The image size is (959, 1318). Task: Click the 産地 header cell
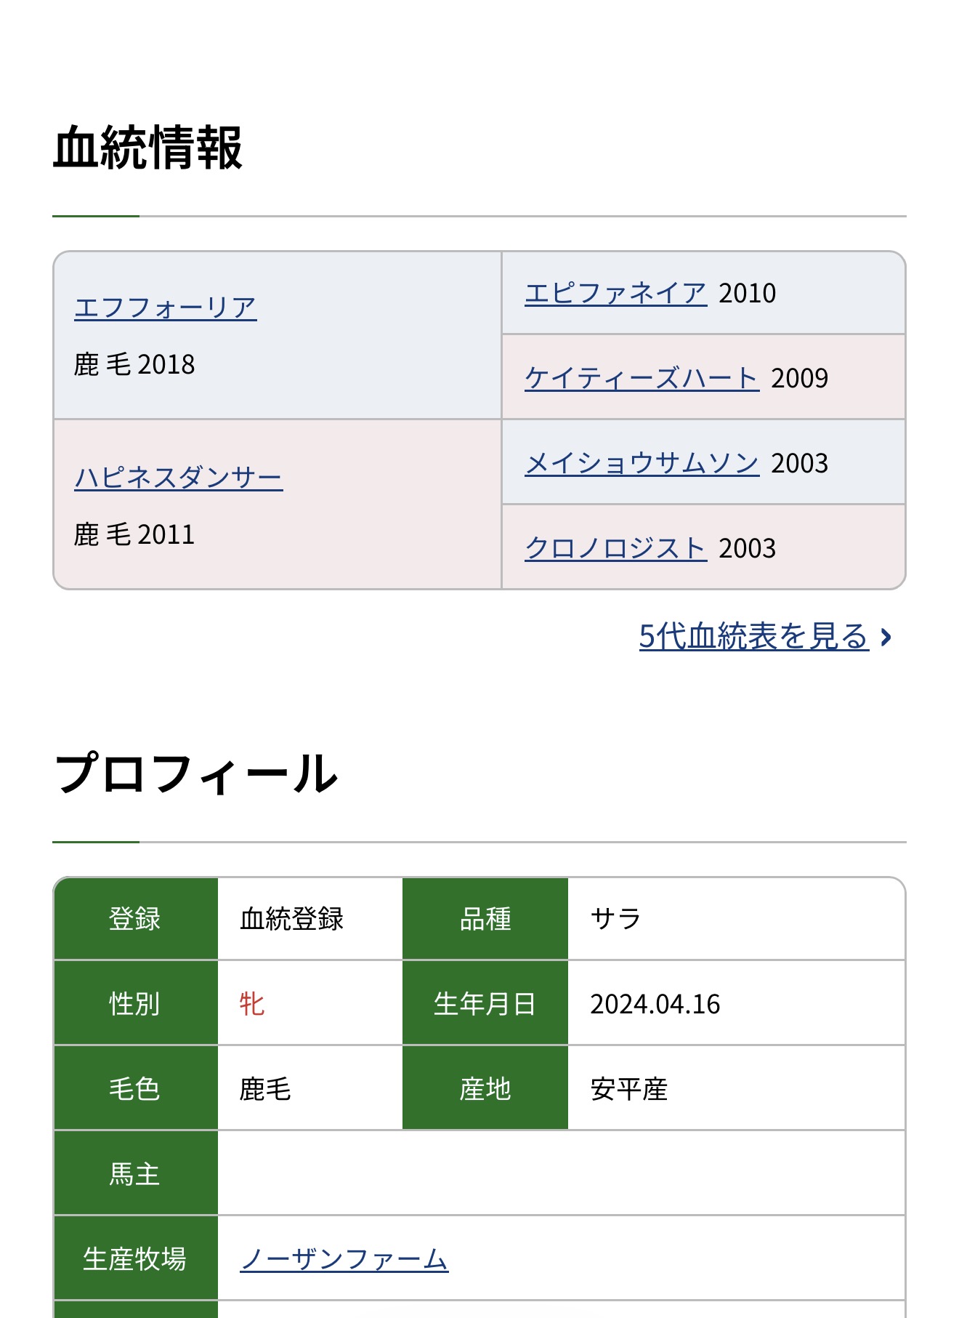[x=485, y=1089]
